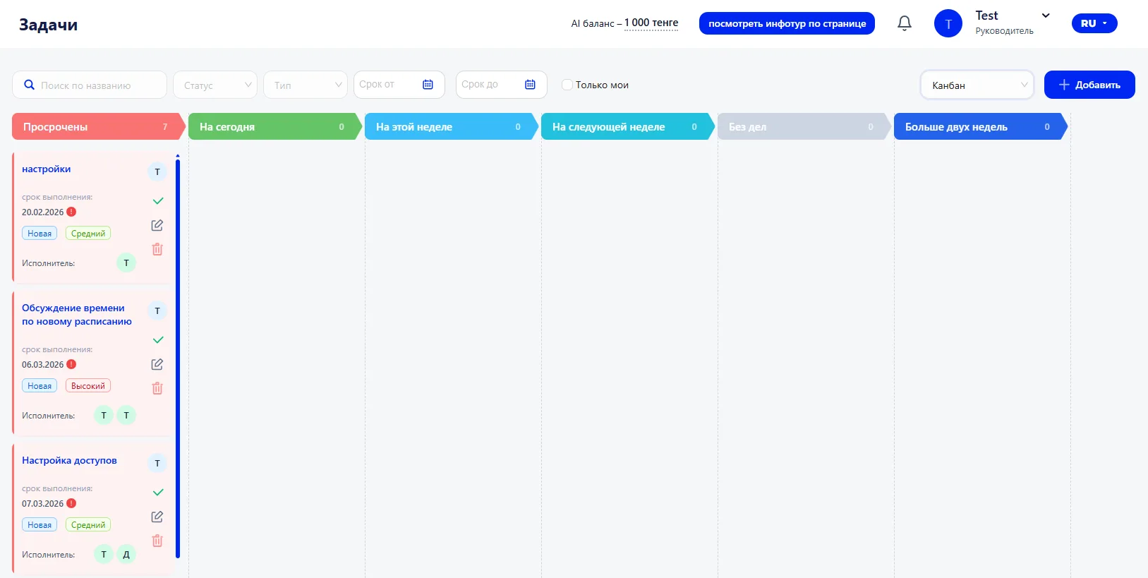The image size is (1148, 578).
Task: Click the author avatar on the 'Обсуждение времени' card
Action: point(157,311)
